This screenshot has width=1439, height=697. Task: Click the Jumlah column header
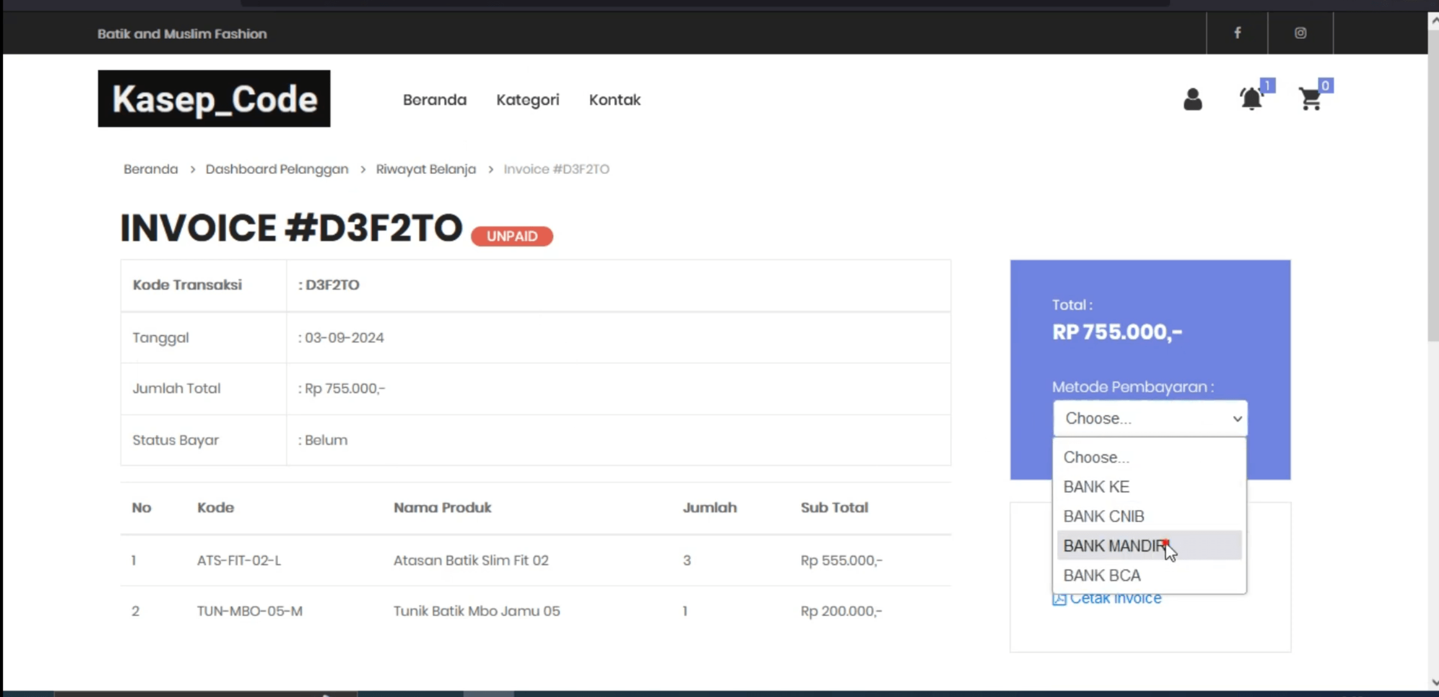(x=709, y=507)
